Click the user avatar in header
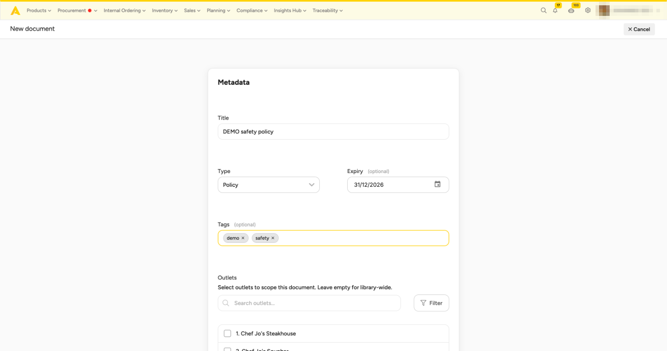The width and height of the screenshot is (667, 351). tap(604, 11)
